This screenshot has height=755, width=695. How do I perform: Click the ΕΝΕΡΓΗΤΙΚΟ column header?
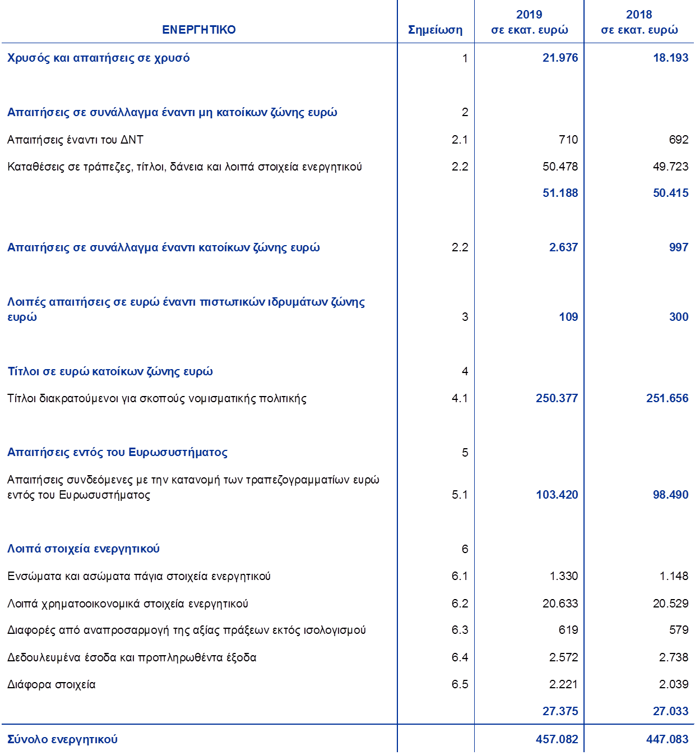[199, 30]
